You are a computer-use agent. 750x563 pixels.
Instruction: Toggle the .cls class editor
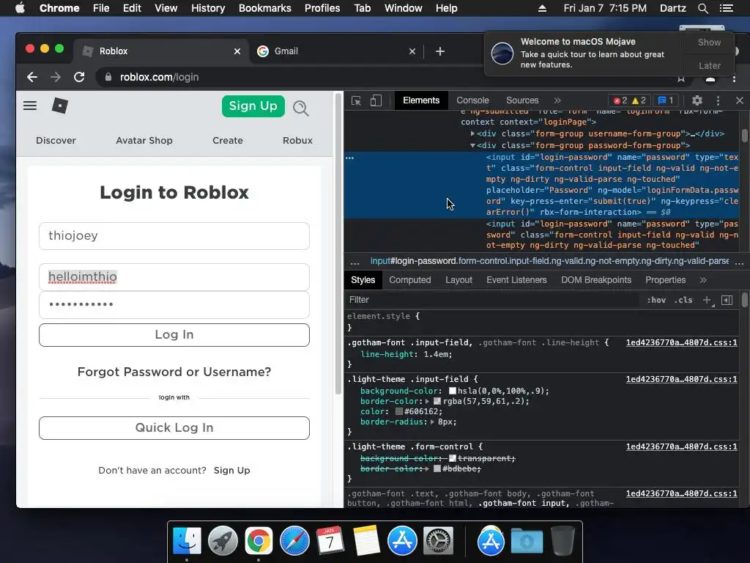pos(683,300)
